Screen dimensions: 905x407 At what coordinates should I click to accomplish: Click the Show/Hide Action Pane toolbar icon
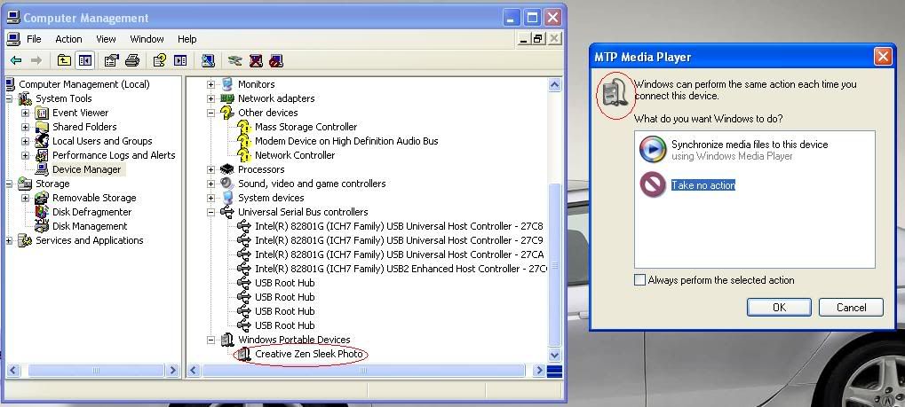click(180, 60)
